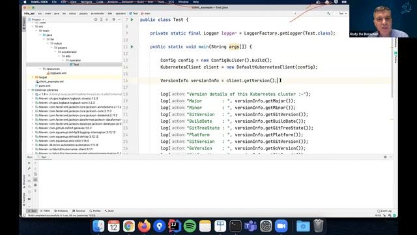Open Test run configuration dropdown
The image size is (417, 235).
coord(341,13)
